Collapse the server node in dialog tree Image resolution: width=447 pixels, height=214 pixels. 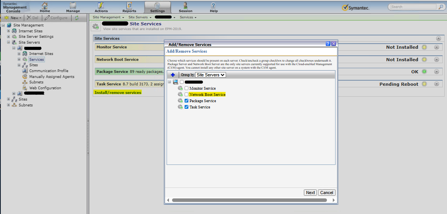click(170, 82)
